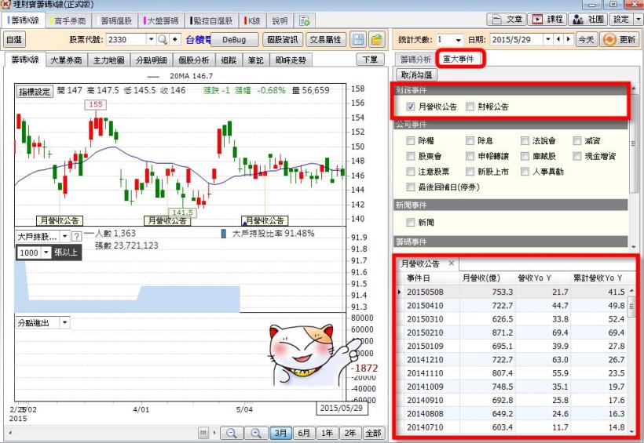Click the chart horizontal scrollbar thumb
The width and height of the screenshot is (644, 443).
coord(203,433)
